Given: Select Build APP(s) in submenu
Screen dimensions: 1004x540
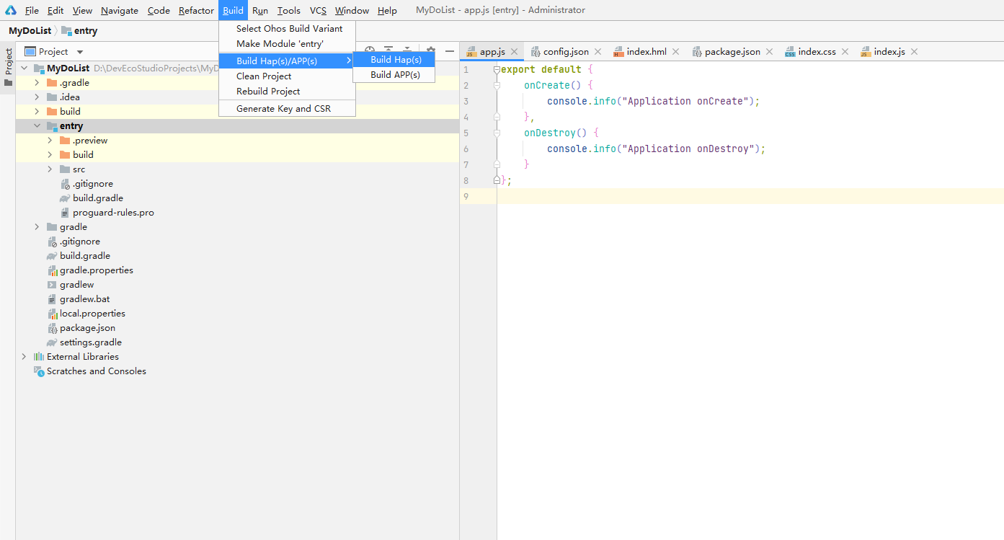Looking at the screenshot, I should click(x=394, y=75).
